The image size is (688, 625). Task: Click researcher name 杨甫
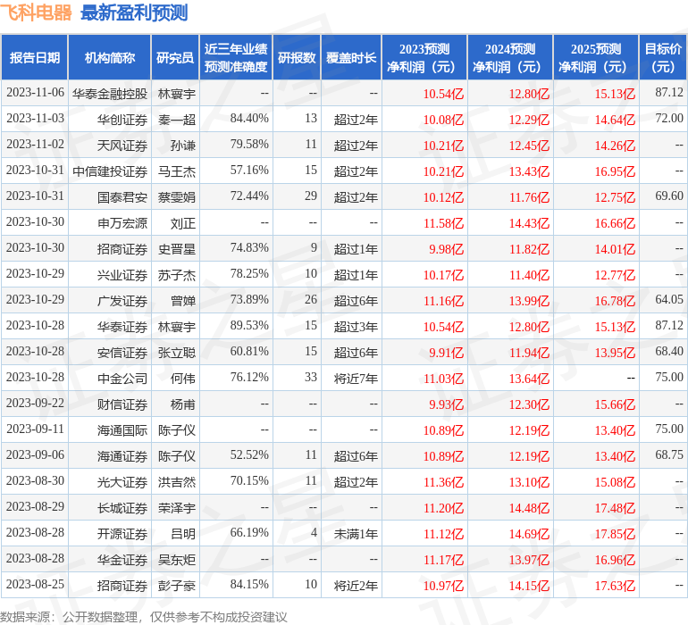coord(183,404)
